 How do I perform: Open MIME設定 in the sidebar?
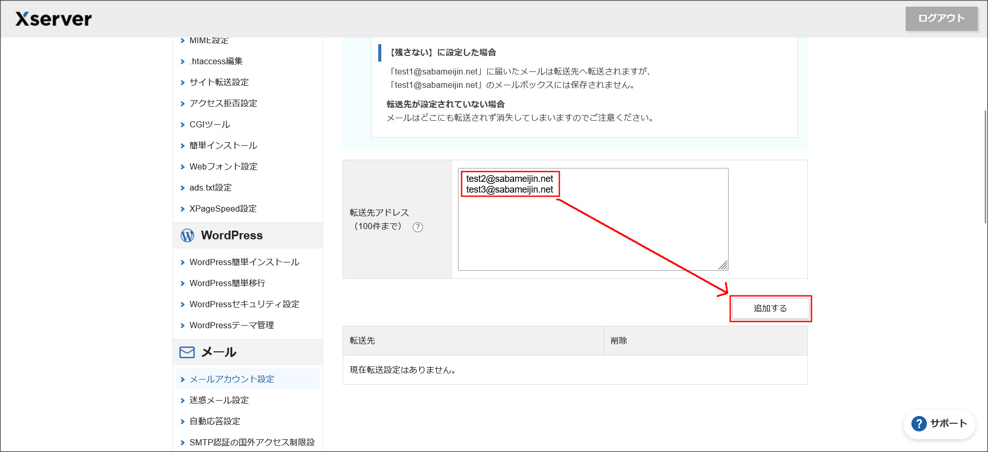coord(209,40)
